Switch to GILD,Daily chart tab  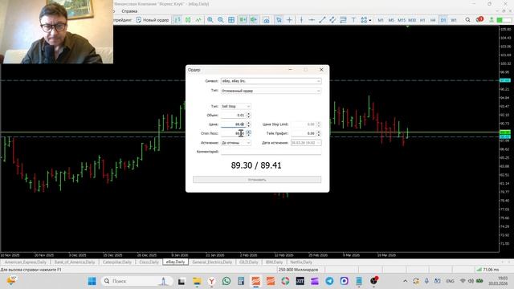click(249, 263)
